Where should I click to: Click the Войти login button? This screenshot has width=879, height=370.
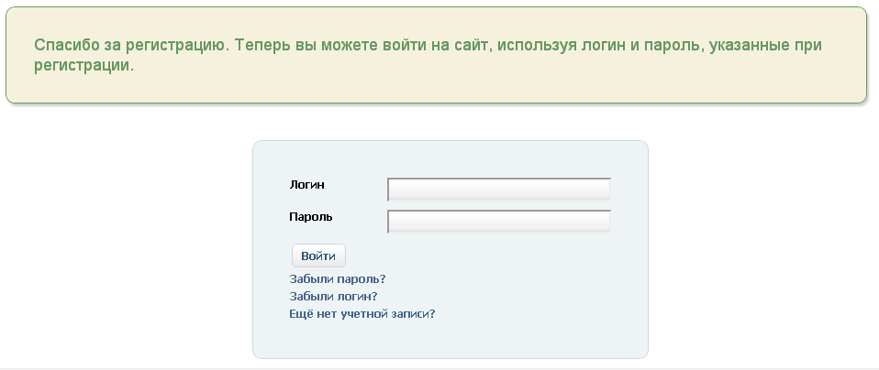318,256
